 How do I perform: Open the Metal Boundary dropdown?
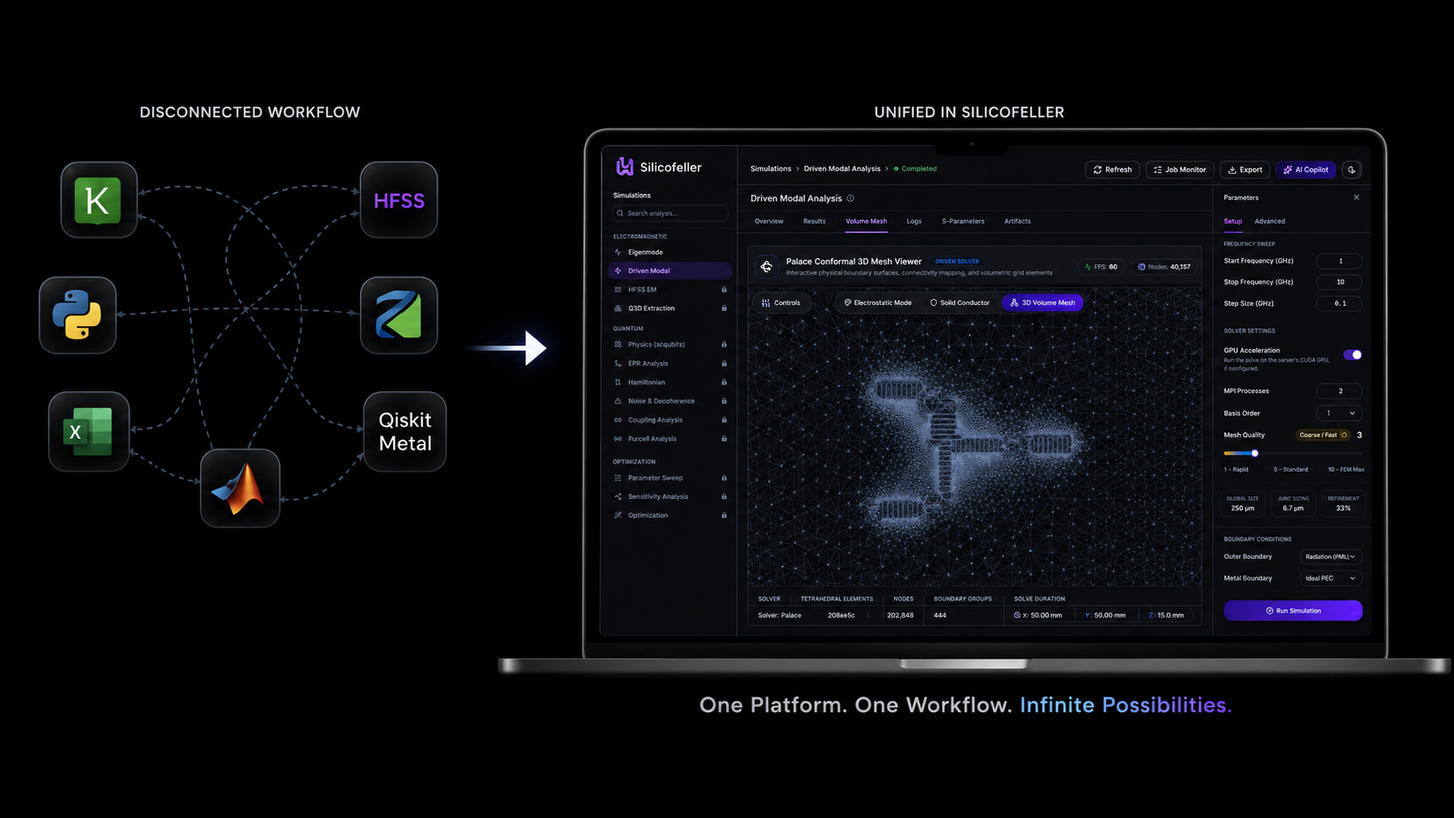point(1331,578)
